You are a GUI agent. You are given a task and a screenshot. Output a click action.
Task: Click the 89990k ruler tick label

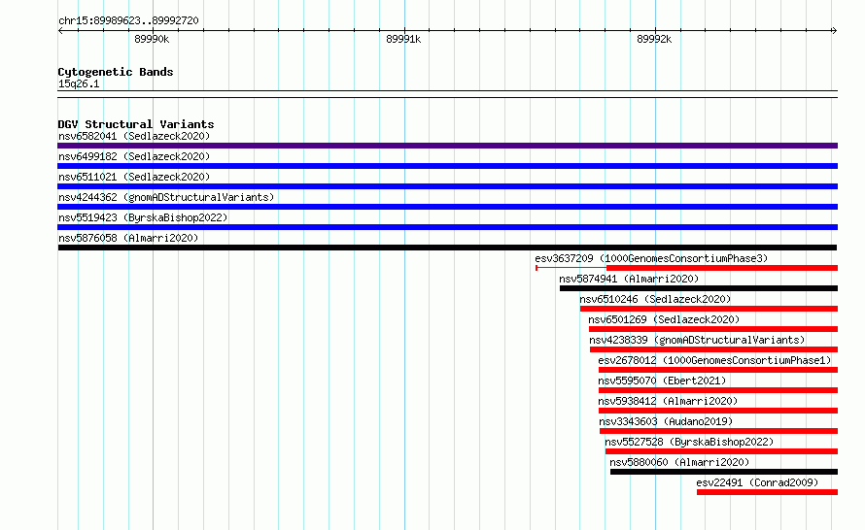coord(152,39)
